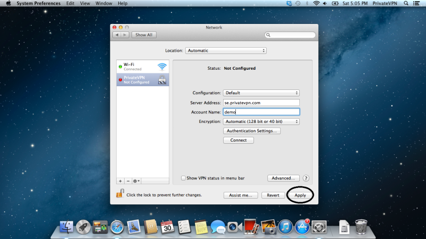
Task: Select Wi-Fi in the services list
Action: [x=143, y=67]
